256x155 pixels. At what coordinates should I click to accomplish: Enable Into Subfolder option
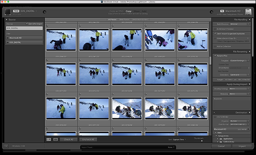coord(215,117)
